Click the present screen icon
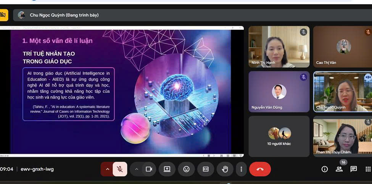The width and height of the screenshot is (372, 184). (x=167, y=169)
